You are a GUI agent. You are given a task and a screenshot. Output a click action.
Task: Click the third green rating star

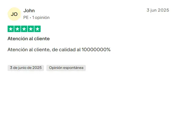24,29
